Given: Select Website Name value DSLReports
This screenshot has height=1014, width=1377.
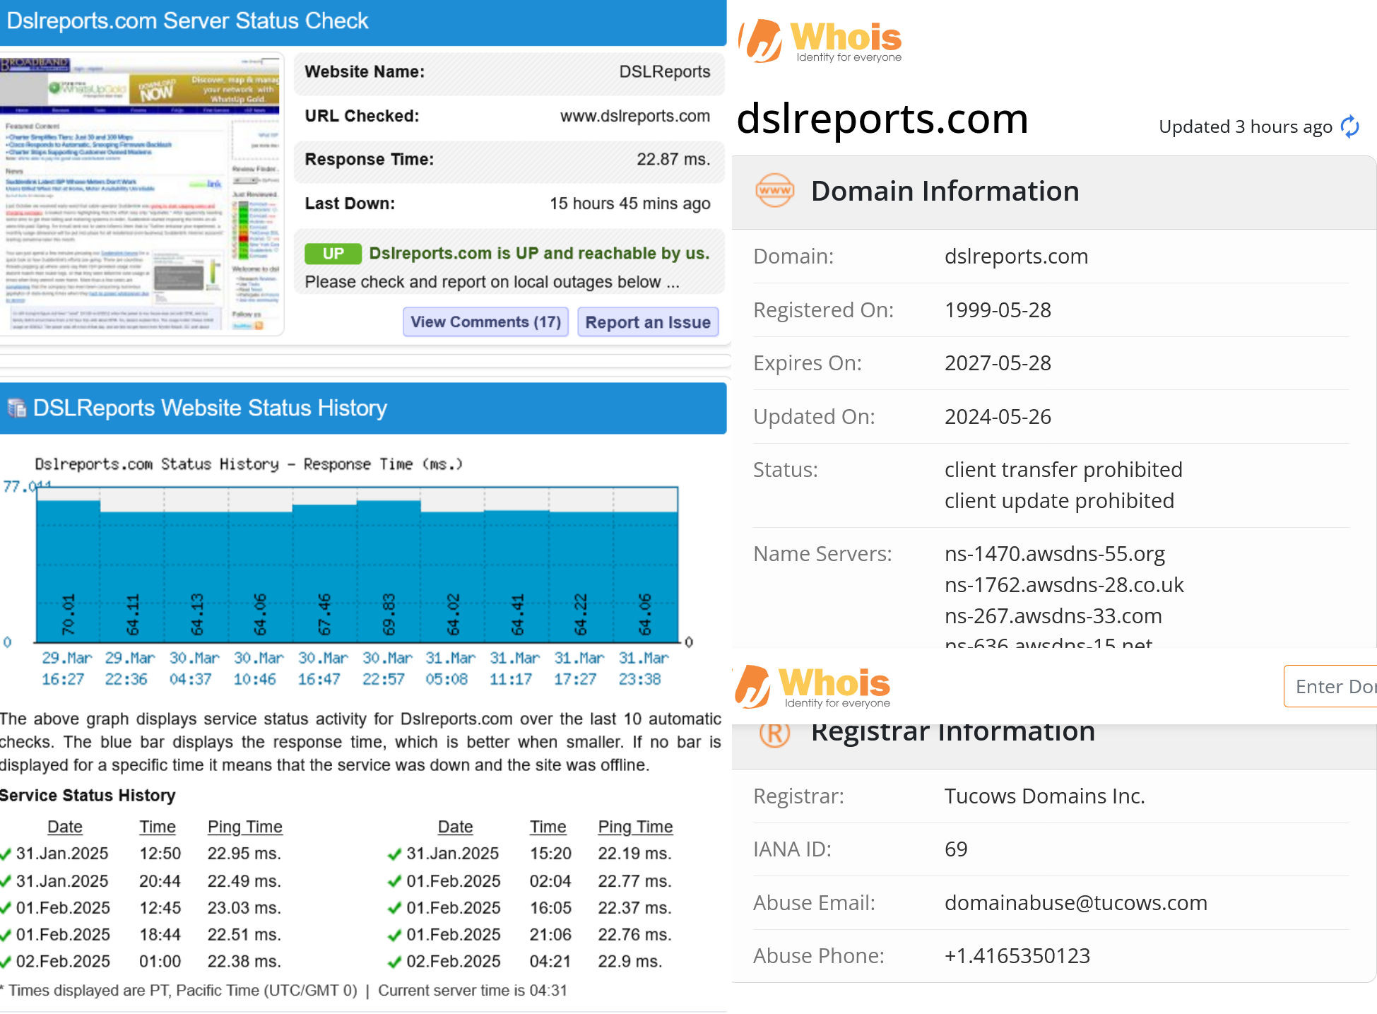Looking at the screenshot, I should (x=664, y=72).
